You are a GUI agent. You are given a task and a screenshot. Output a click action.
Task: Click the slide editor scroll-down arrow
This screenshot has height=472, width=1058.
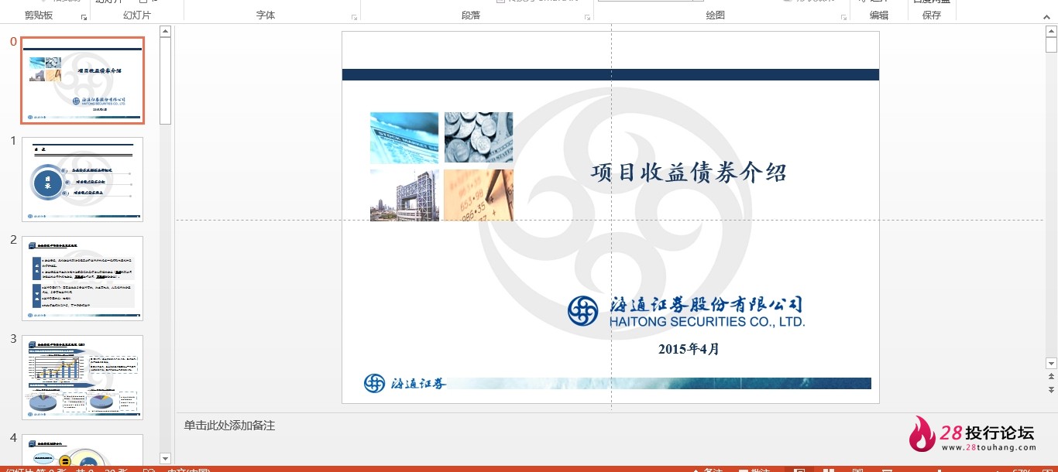click(x=1051, y=363)
